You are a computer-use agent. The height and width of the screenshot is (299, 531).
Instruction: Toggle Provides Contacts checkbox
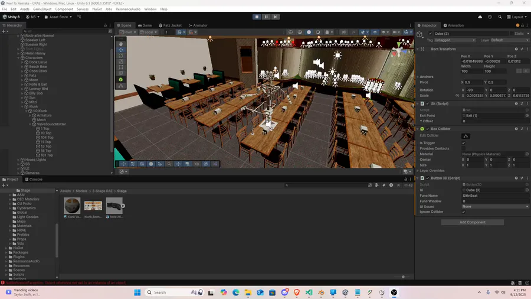(x=464, y=148)
